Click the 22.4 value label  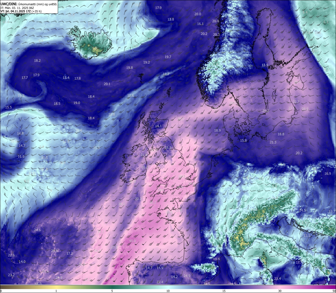tap(160, 282)
